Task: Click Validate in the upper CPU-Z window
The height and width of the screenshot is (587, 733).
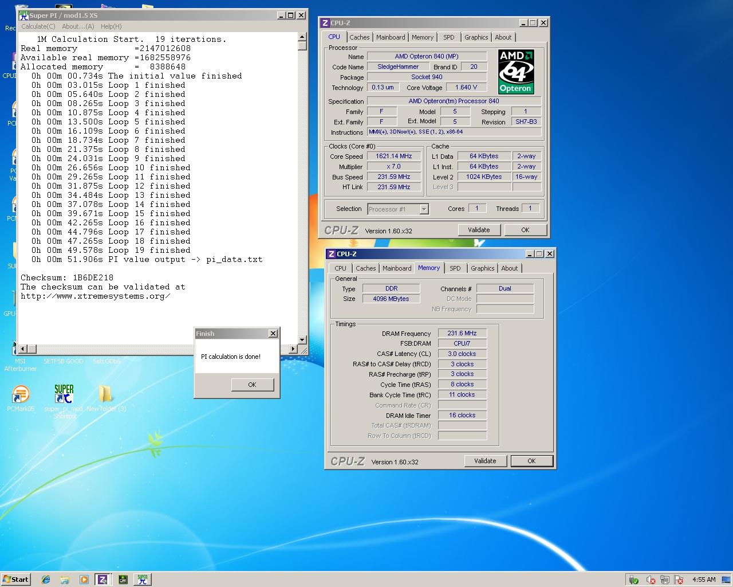Action: 479,230
